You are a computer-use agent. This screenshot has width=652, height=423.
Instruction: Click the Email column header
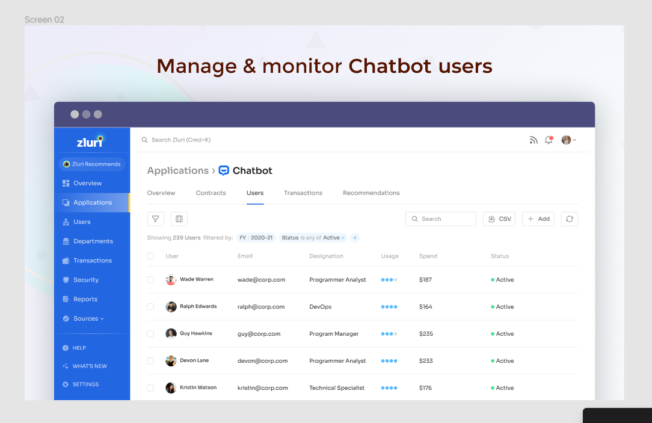coord(245,256)
